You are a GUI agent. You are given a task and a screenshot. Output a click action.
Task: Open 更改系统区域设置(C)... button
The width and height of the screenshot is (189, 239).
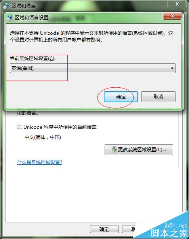pos(139,150)
